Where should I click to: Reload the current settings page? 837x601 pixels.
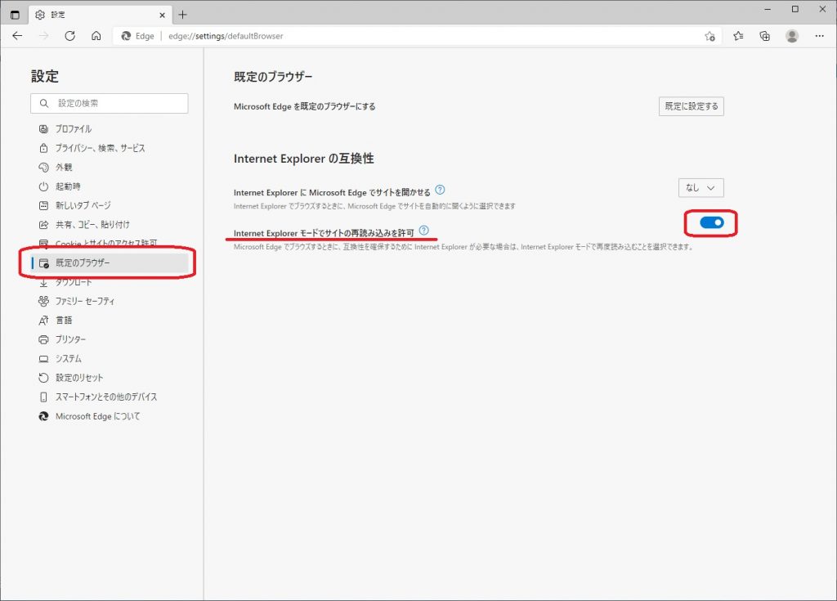70,36
